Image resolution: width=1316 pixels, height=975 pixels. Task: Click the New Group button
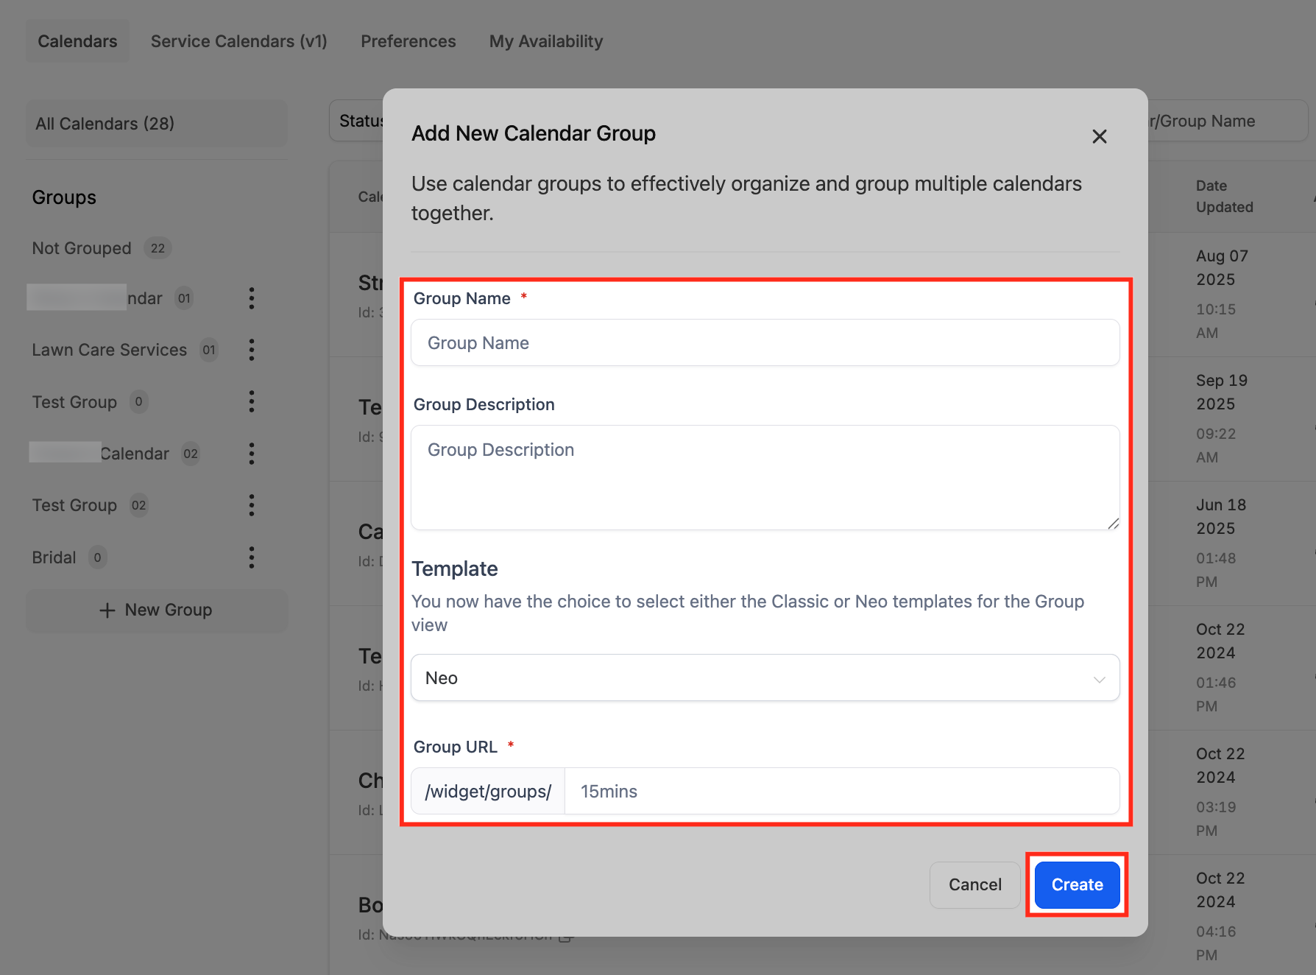coord(157,610)
